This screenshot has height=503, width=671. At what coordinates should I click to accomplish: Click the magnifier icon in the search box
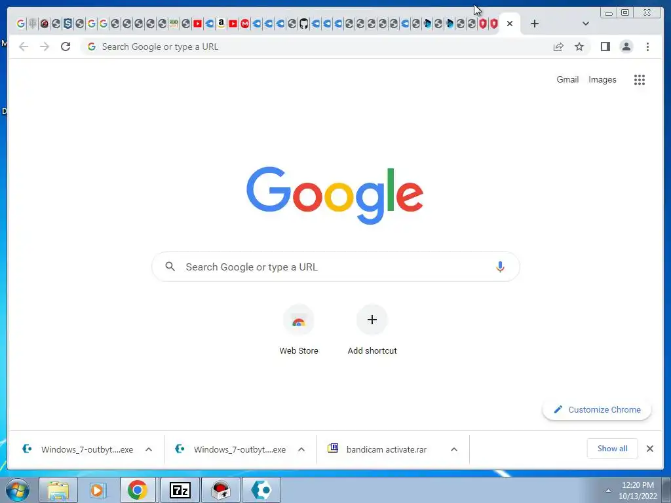(170, 267)
